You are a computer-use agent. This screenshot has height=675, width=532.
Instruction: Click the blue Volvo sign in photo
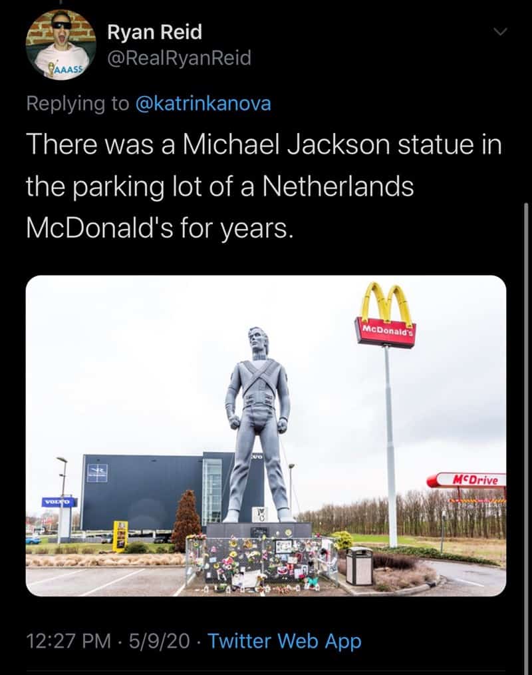click(59, 502)
